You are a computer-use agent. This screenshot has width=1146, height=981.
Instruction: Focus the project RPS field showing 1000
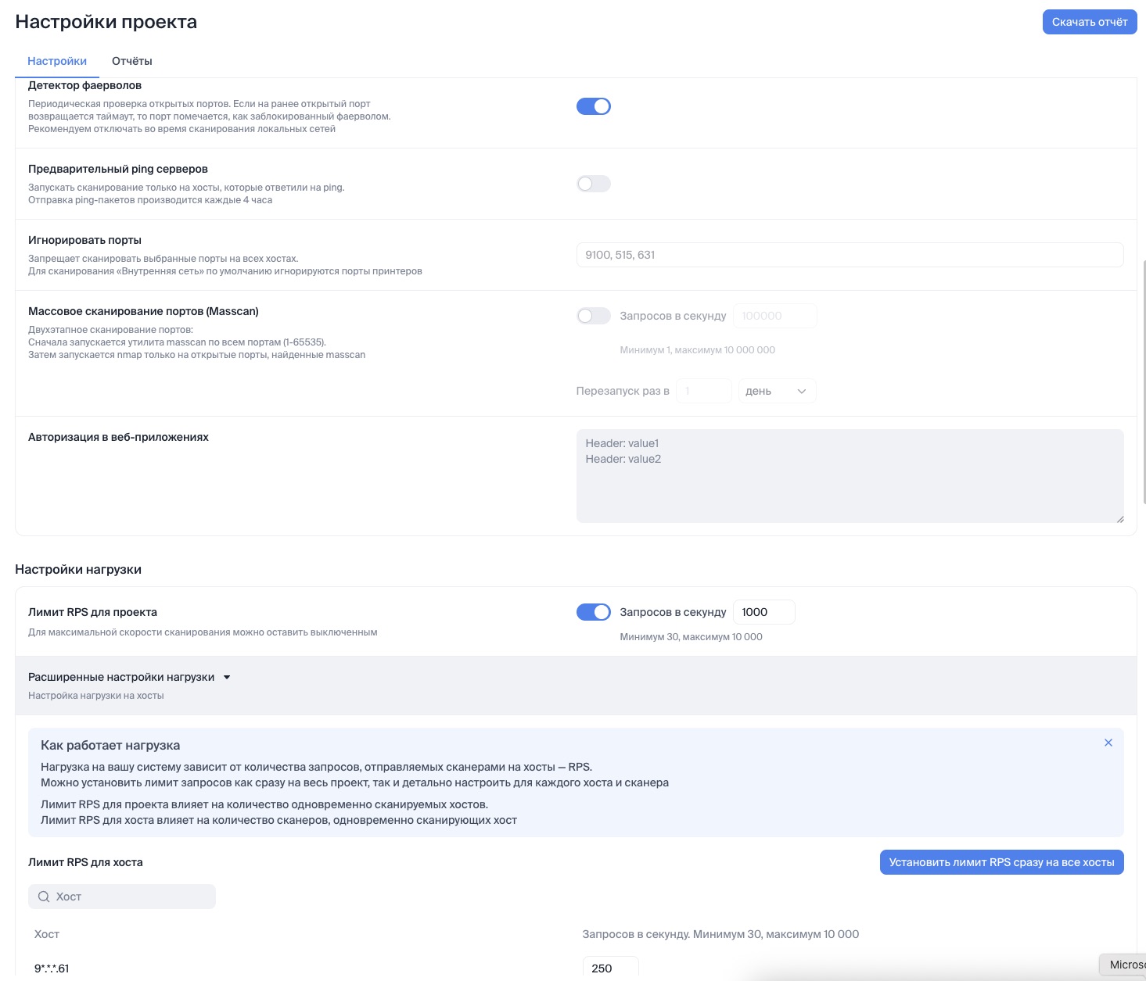[763, 612]
